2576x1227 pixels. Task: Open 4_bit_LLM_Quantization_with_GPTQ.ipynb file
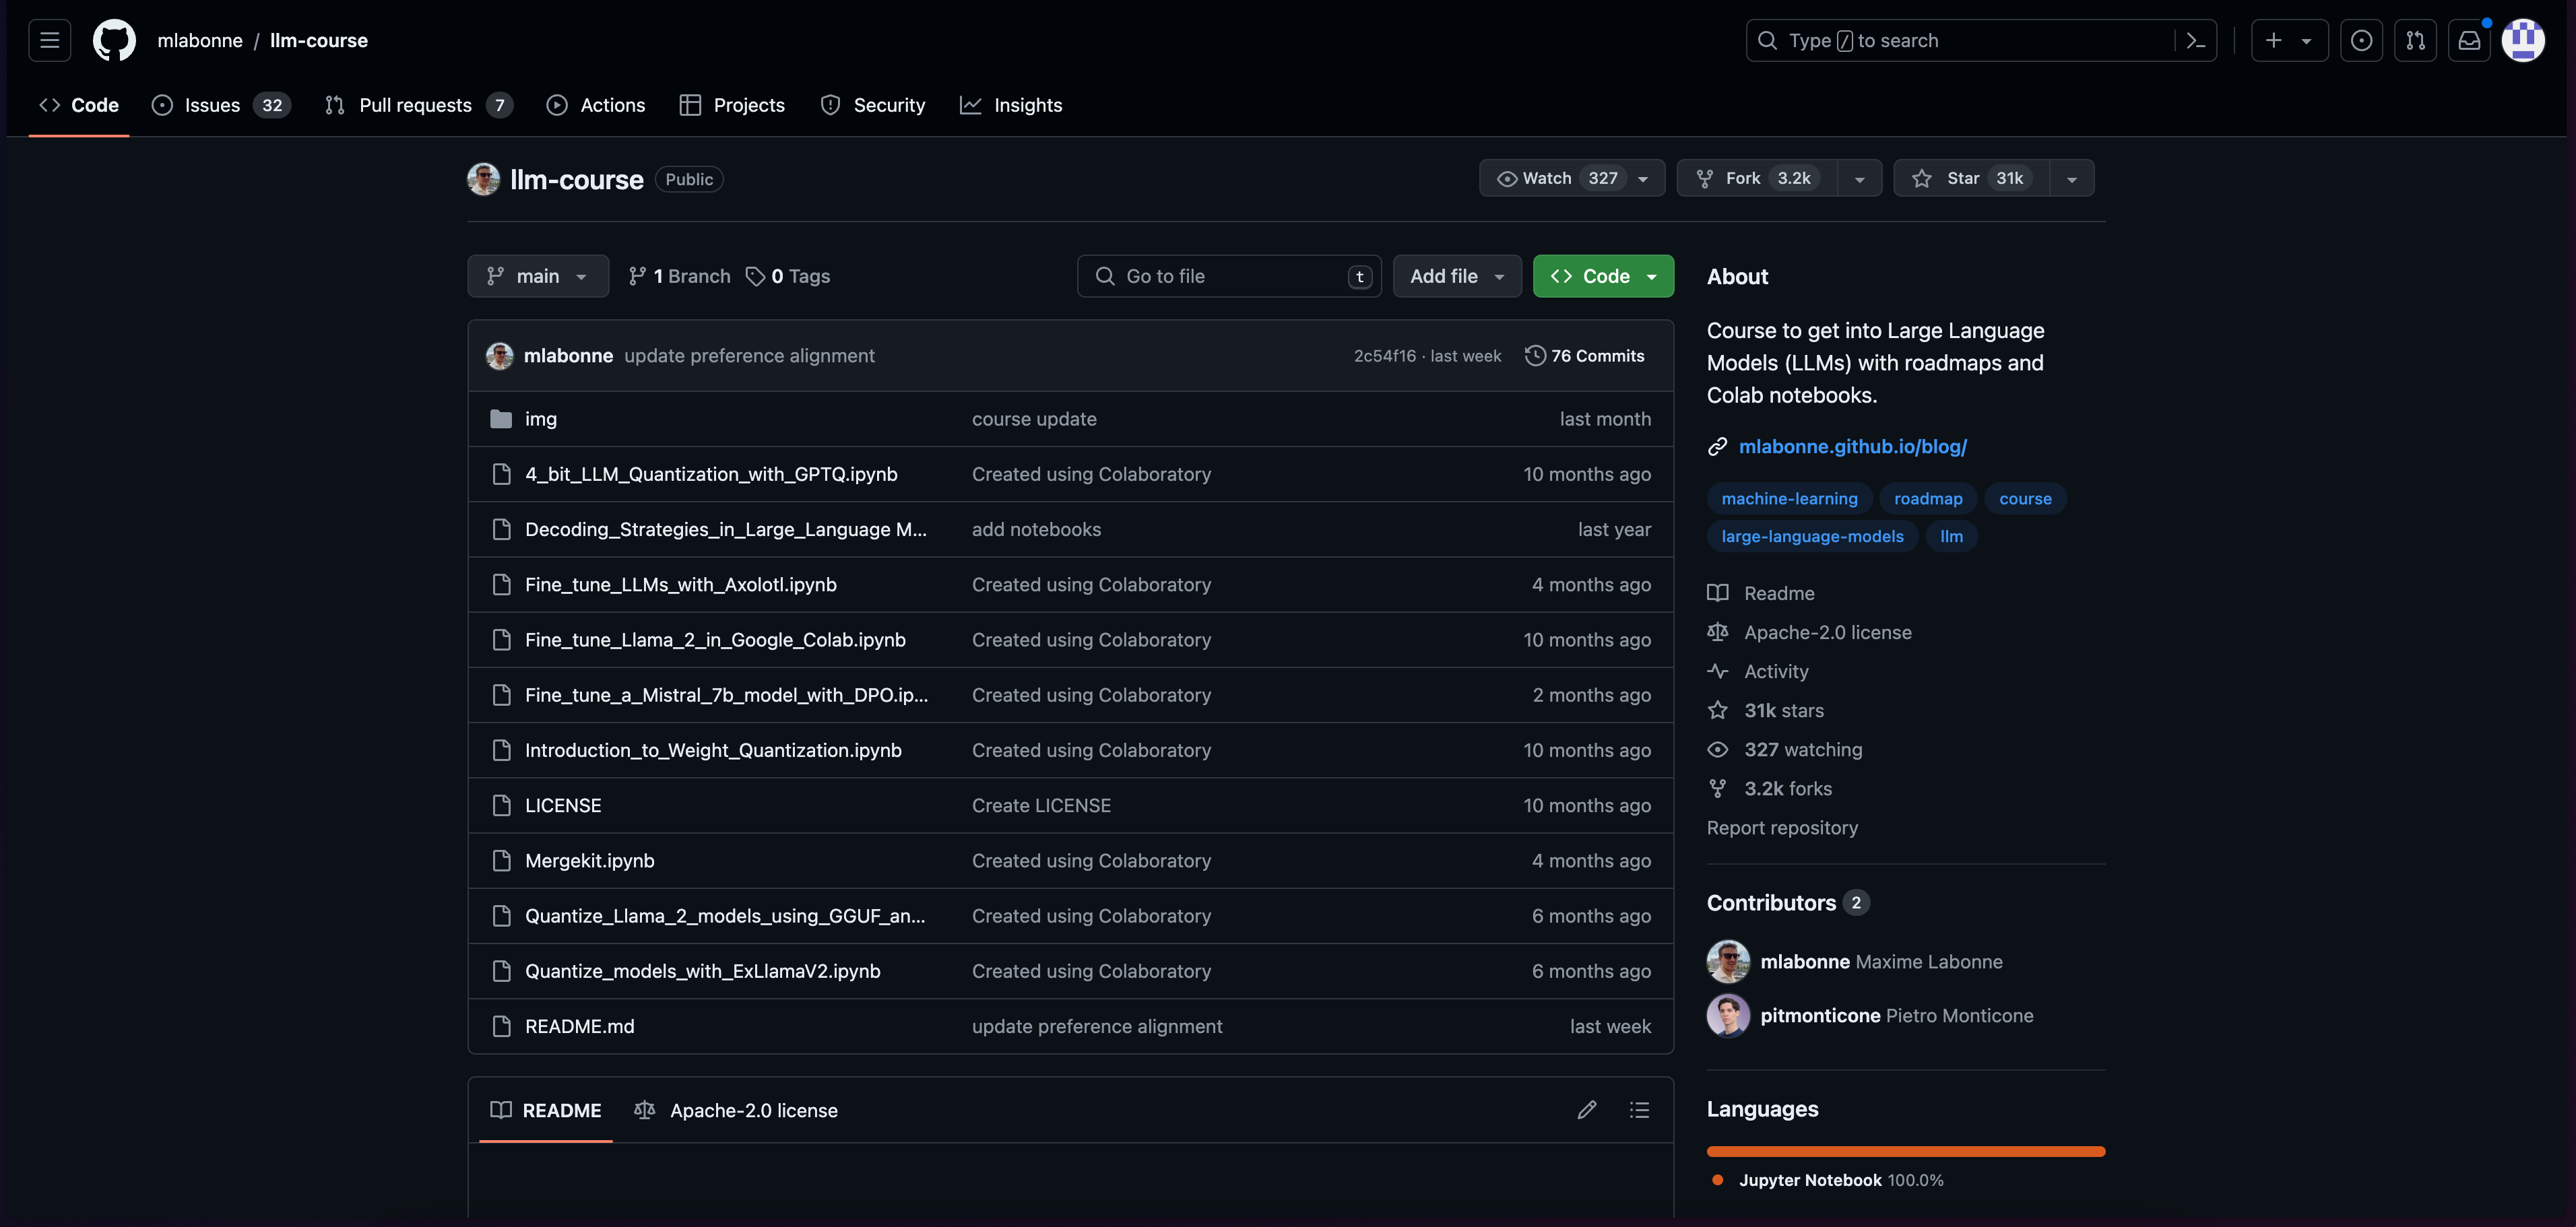(x=711, y=474)
